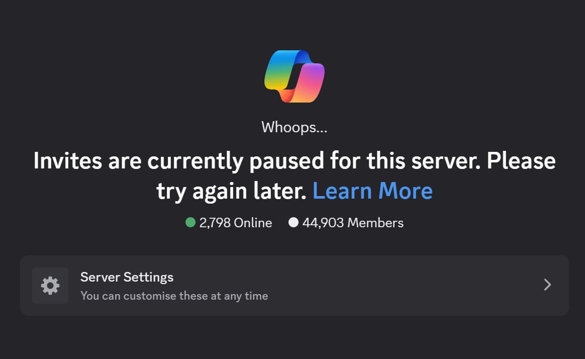Click the white dot beside 44,903 Members
This screenshot has height=359, width=585.
pos(294,222)
